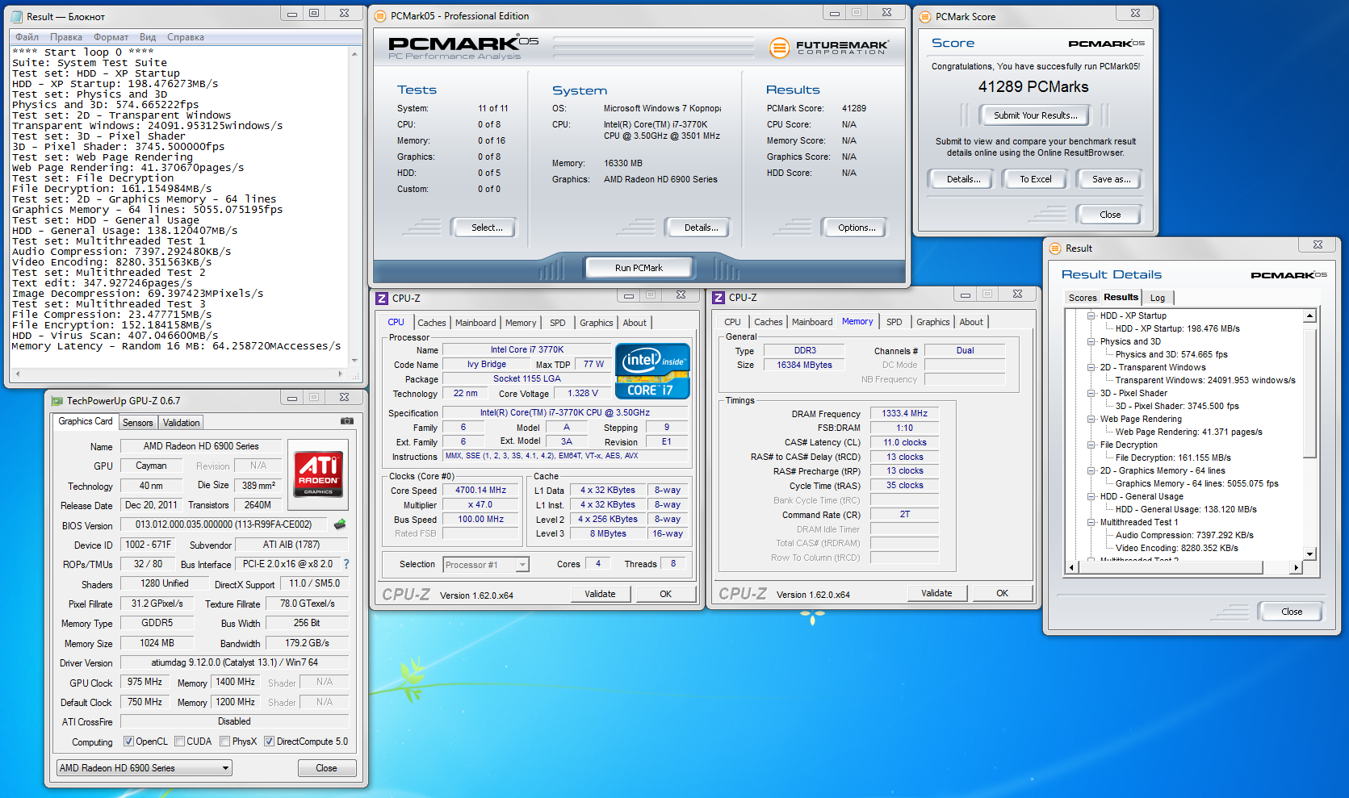The height and width of the screenshot is (798, 1349).
Task: Switch to Log tab in Result Details
Action: point(1157,298)
